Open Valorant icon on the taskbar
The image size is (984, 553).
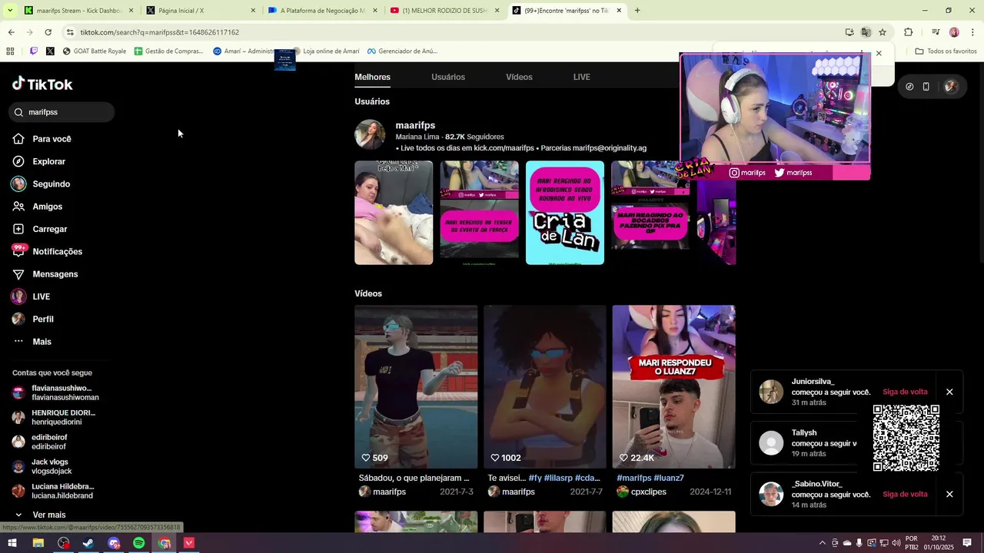click(189, 543)
